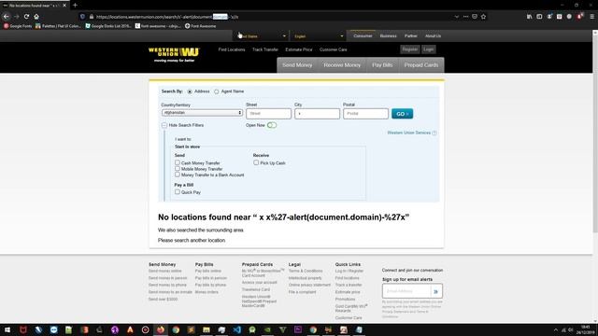Open country selector in top bar
598x336 pixels.
pos(262,36)
